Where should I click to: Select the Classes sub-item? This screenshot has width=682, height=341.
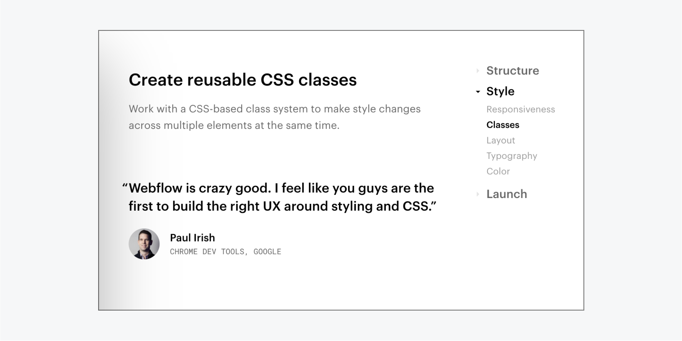(503, 125)
